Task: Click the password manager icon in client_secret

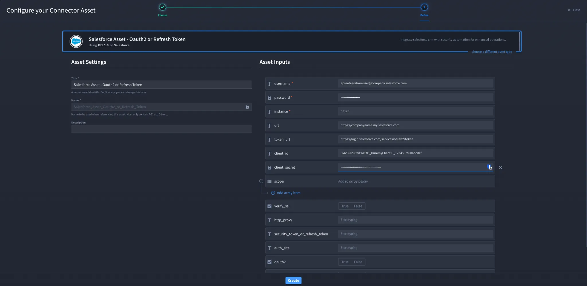Action: coord(490,167)
